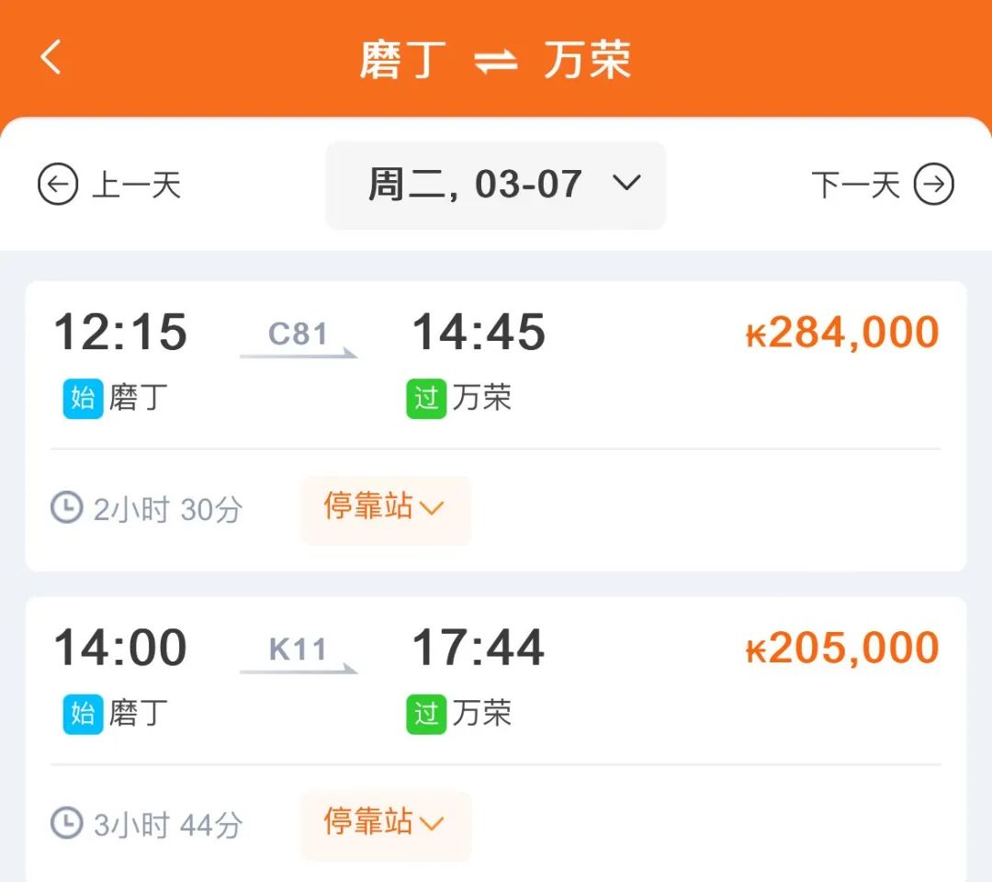Click the green 过 badge next to 万荣 on K11
The width and height of the screenshot is (992, 882).
coord(424,712)
